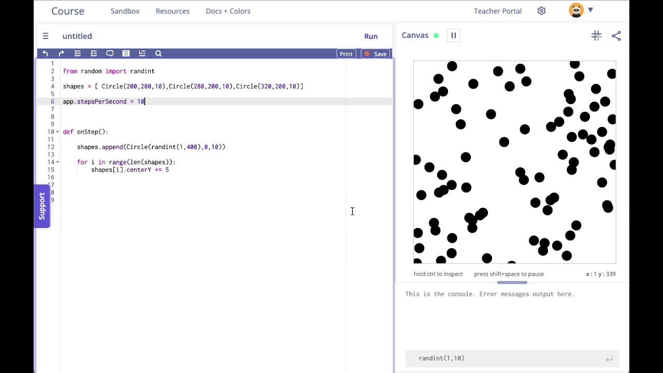663x373 pixels.
Task: Click the share icon above canvas
Action: coord(616,36)
